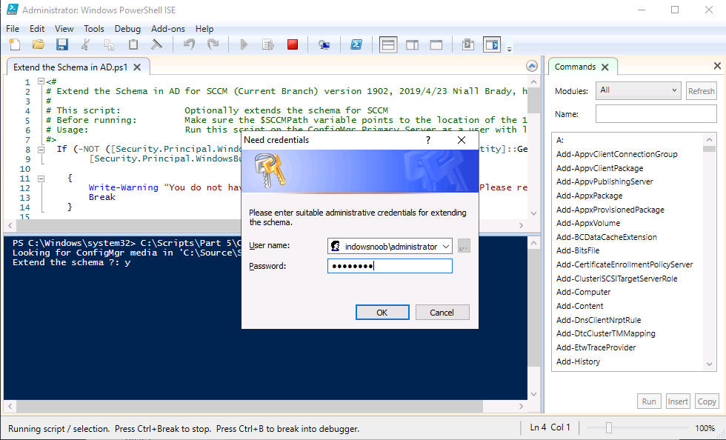
Task: Open the View menu
Action: [64, 29]
